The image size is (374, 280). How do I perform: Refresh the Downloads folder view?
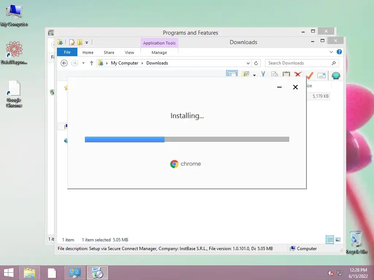256,63
